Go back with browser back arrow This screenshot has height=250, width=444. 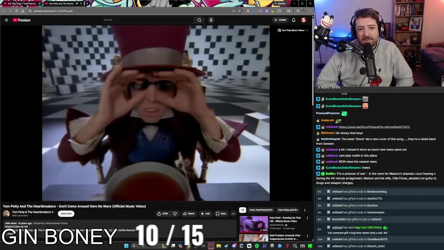(4, 11)
